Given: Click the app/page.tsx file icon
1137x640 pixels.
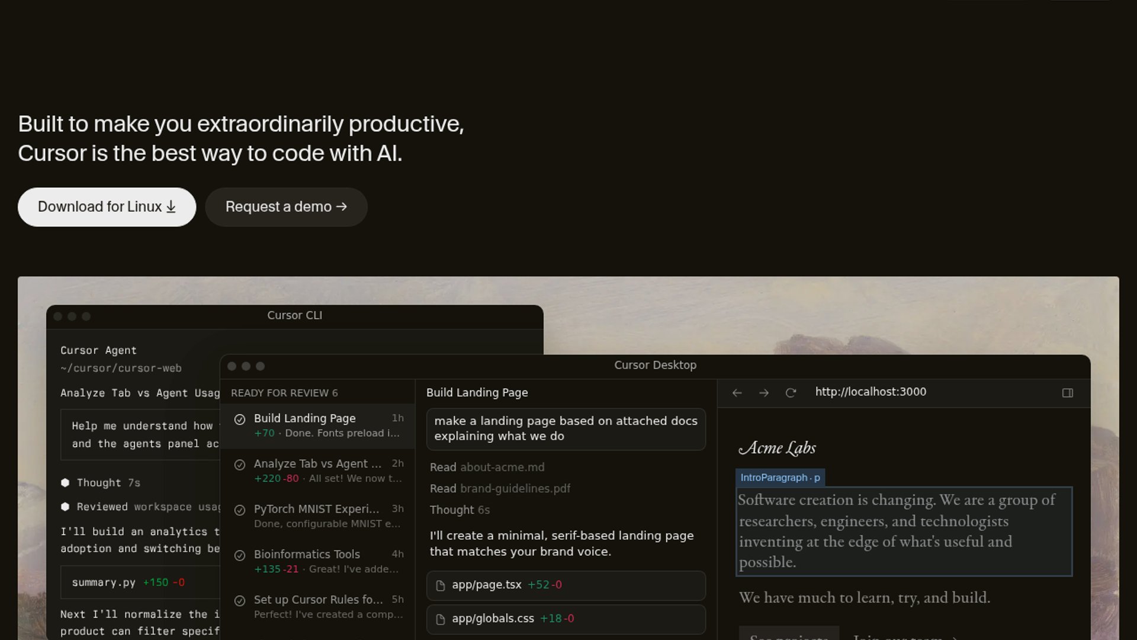Looking at the screenshot, I should pyautogui.click(x=441, y=585).
